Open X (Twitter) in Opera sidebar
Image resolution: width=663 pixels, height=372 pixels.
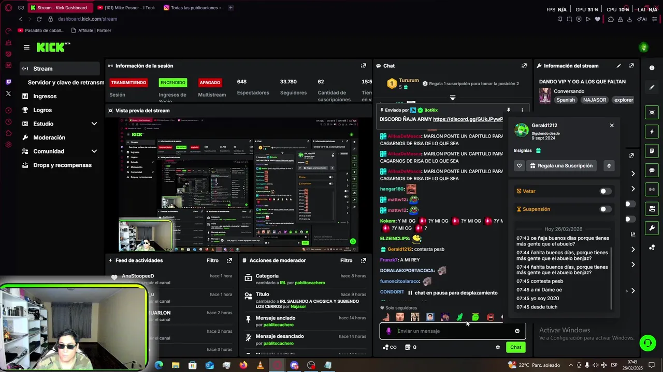point(8,94)
